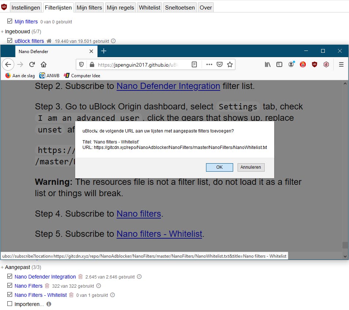Switch to the Mijn regels tab
349x310 pixels.
(x=120, y=8)
